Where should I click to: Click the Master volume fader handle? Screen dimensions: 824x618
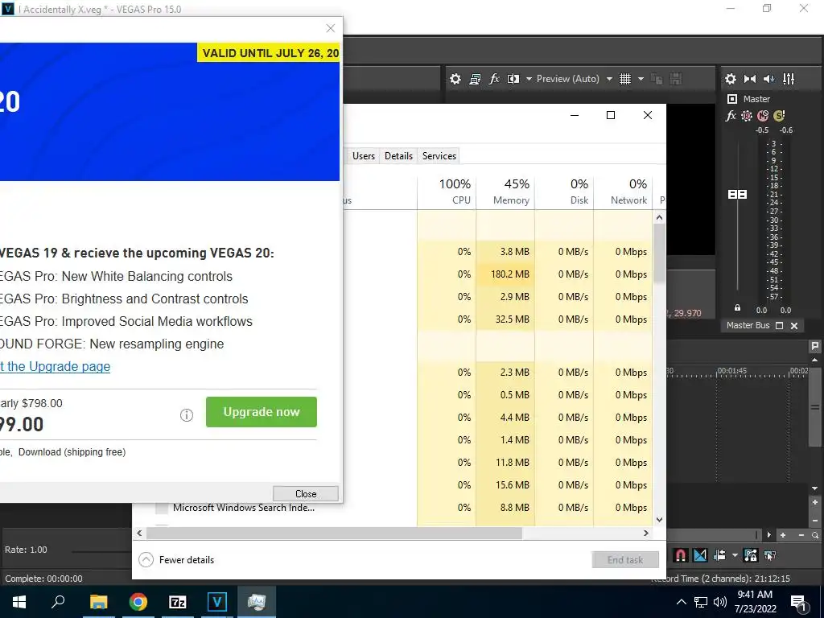(x=737, y=195)
